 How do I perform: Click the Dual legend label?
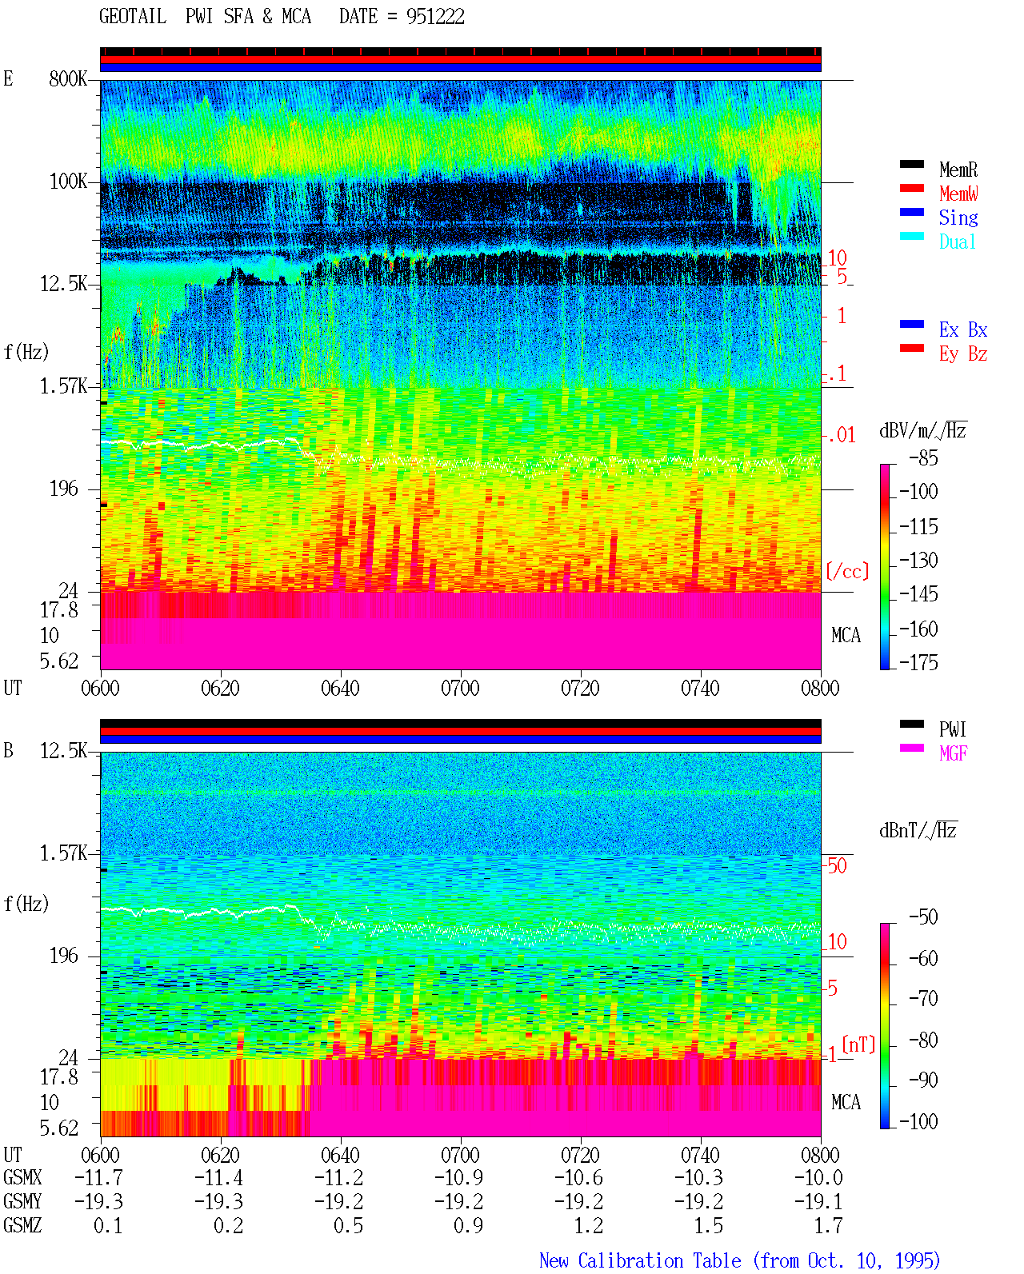click(958, 242)
